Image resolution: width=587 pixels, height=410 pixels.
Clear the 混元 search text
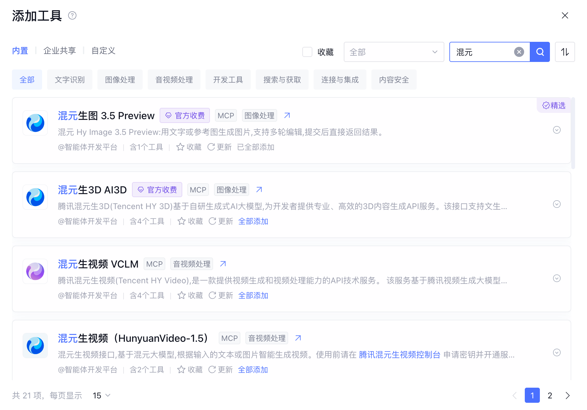click(x=519, y=52)
